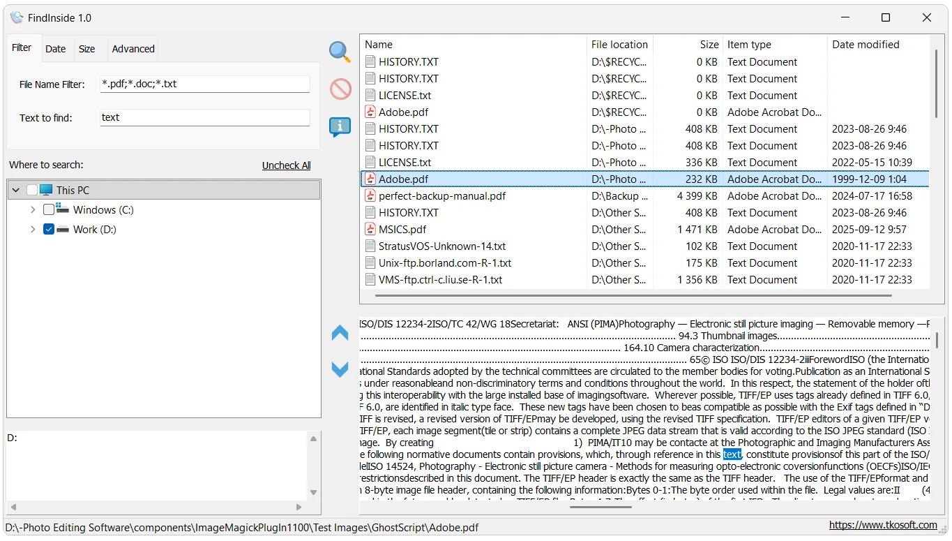Select the MSICS.pdf file row
Image resolution: width=952 pixels, height=541 pixels.
pos(645,229)
